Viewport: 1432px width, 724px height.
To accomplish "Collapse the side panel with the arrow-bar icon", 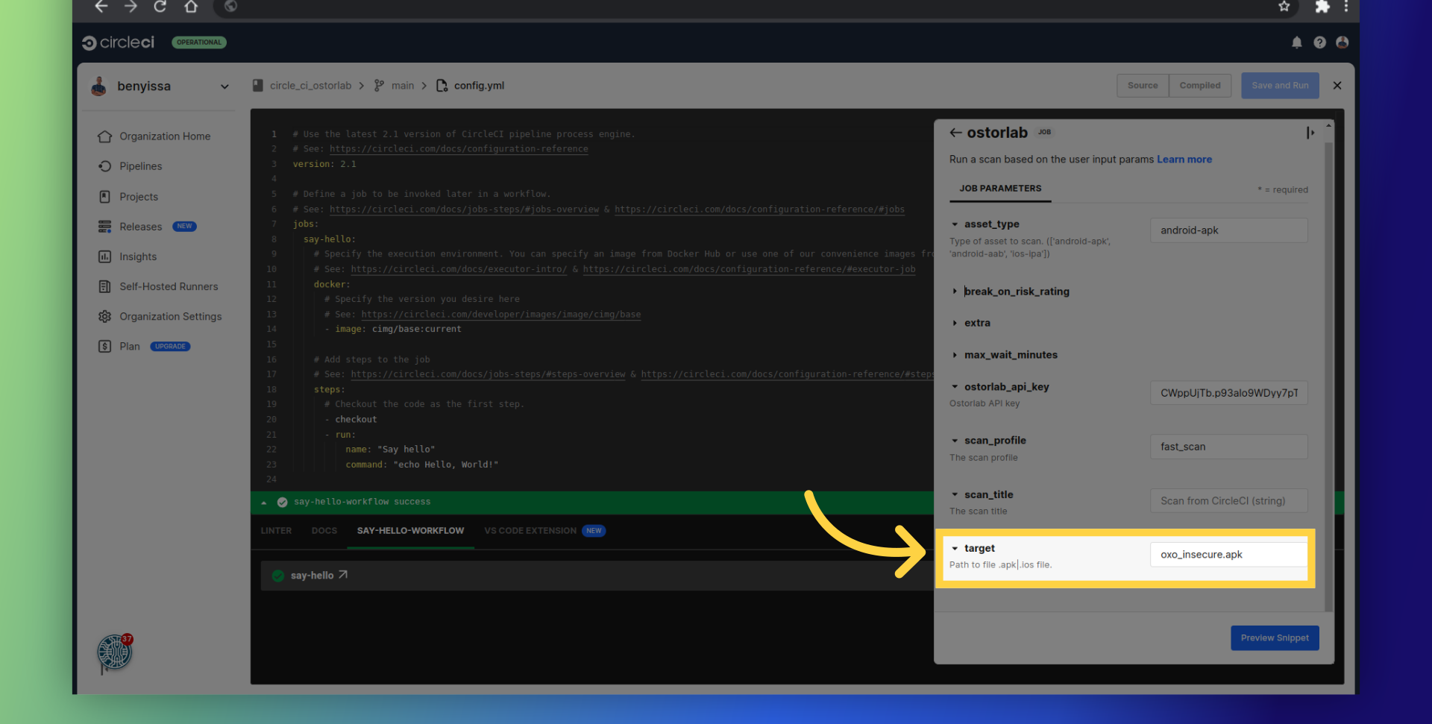I will [x=1310, y=133].
